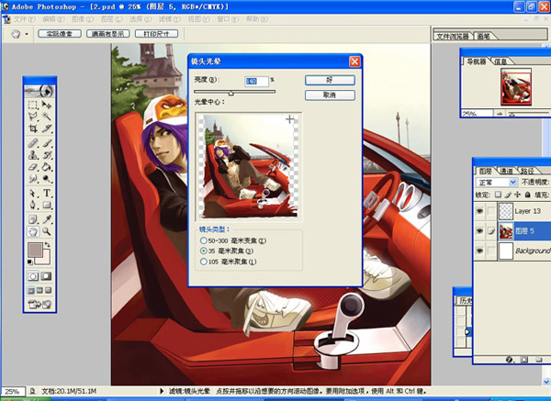Select the Clone Stamp tool
Viewport: 551px width, 401px height.
point(33,155)
